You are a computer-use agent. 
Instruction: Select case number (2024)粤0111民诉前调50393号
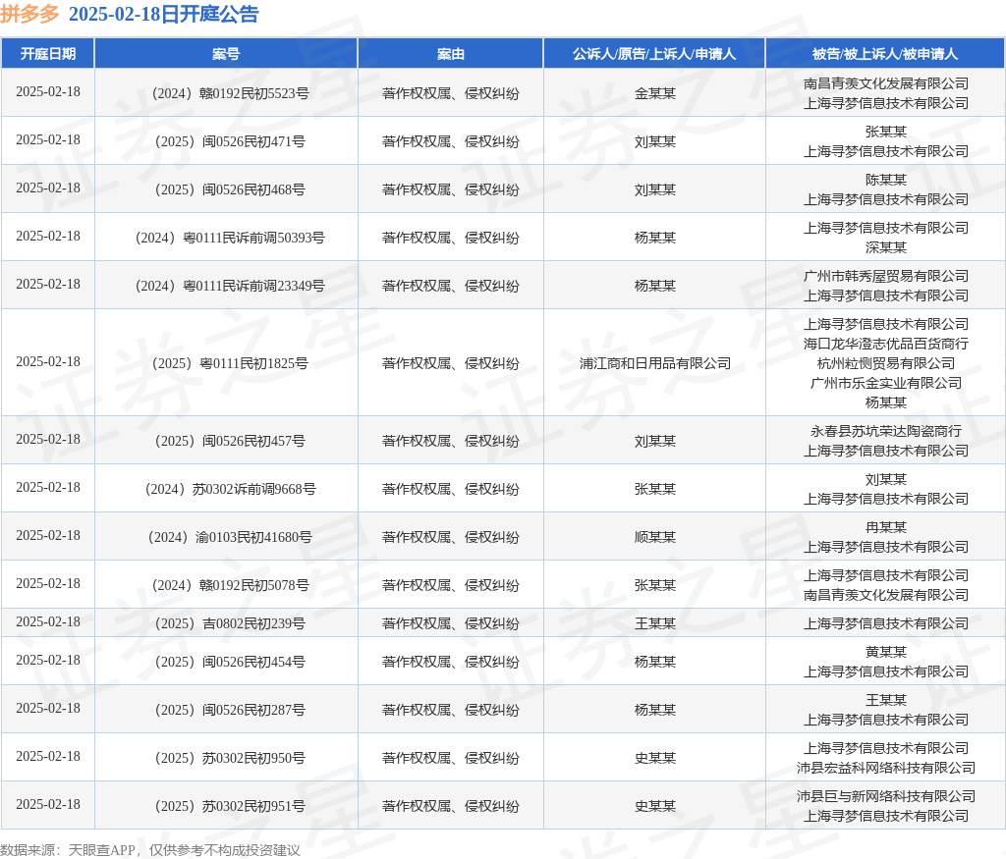230,238
